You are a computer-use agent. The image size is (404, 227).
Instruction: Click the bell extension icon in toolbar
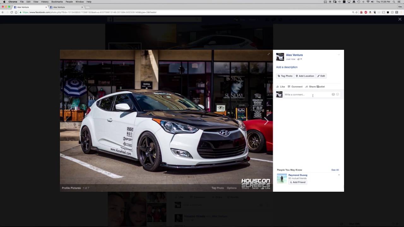pos(370,12)
